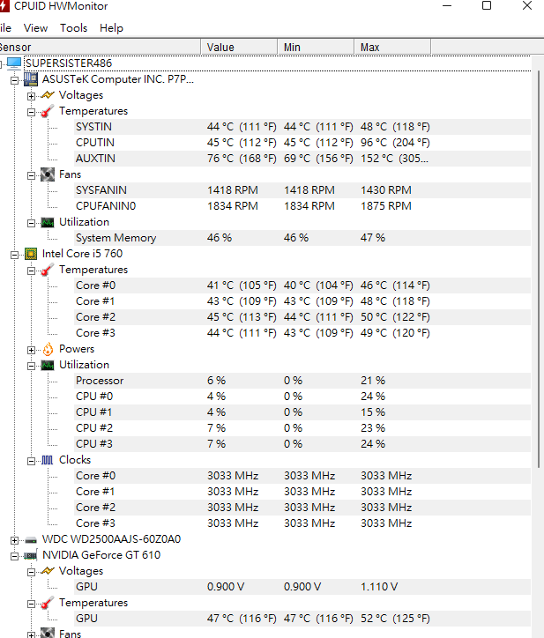
Task: Click the CPU #1 max value 15 %
Action: 373,412
